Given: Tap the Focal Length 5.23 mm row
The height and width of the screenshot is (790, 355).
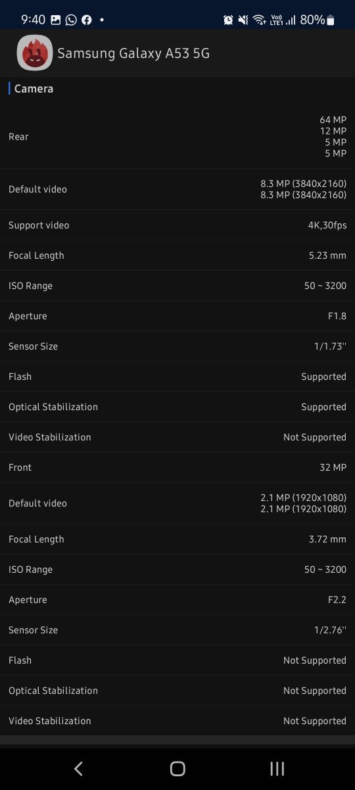Looking at the screenshot, I should [x=177, y=255].
